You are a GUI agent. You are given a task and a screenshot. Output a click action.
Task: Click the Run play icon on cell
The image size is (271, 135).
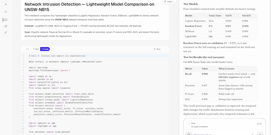(155, 49)
